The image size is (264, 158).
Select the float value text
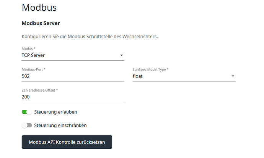click(138, 76)
